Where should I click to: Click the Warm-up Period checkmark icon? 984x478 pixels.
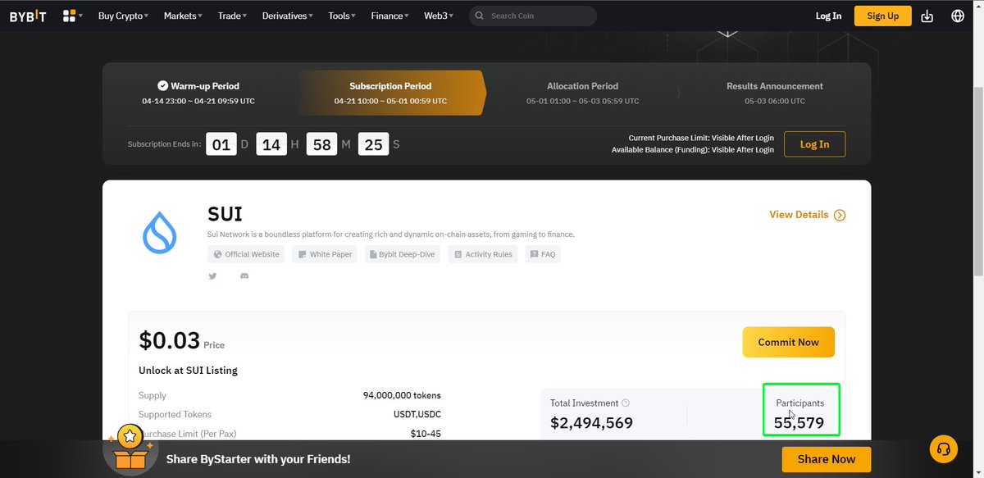pyautogui.click(x=163, y=86)
